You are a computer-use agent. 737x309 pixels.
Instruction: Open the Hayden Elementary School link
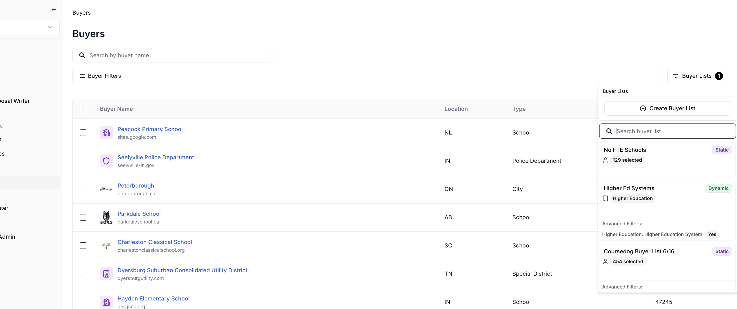[x=153, y=298]
